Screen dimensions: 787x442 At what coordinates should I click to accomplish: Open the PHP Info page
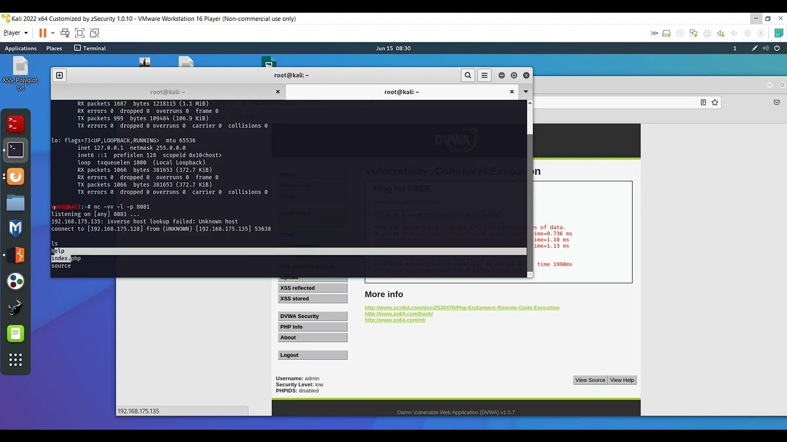tap(312, 327)
